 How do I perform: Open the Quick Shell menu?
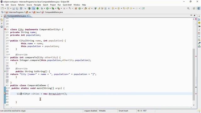click(x=67, y=5)
